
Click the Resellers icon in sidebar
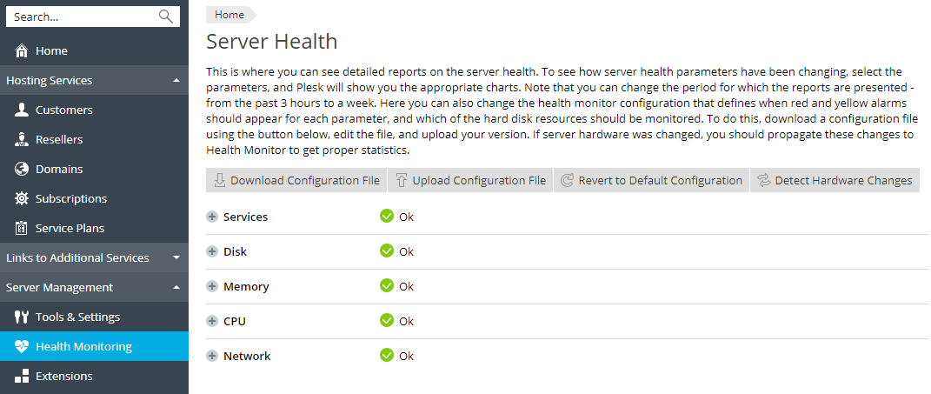point(22,140)
